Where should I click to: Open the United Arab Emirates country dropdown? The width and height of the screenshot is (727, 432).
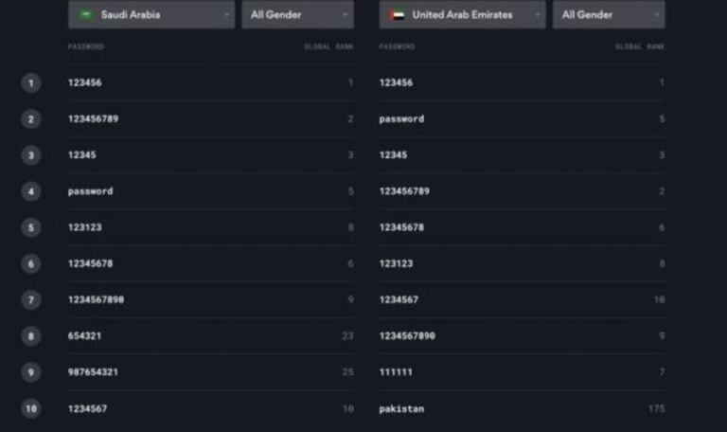click(x=463, y=14)
